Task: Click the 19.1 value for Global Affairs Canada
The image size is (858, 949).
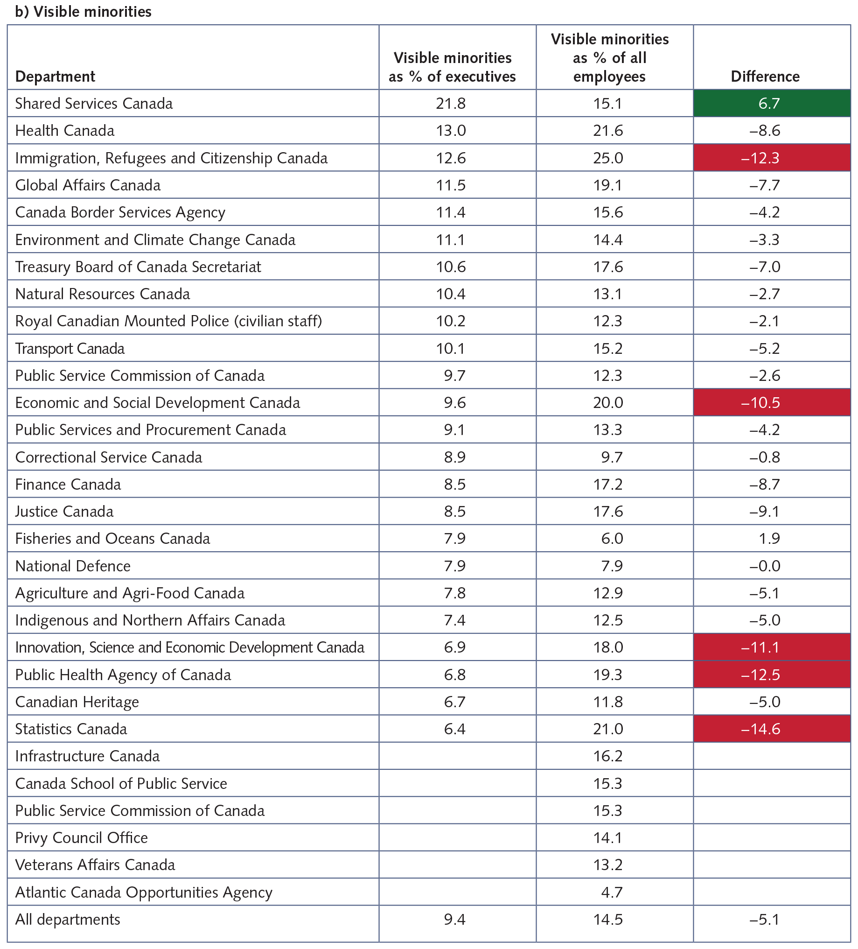Action: point(608,185)
